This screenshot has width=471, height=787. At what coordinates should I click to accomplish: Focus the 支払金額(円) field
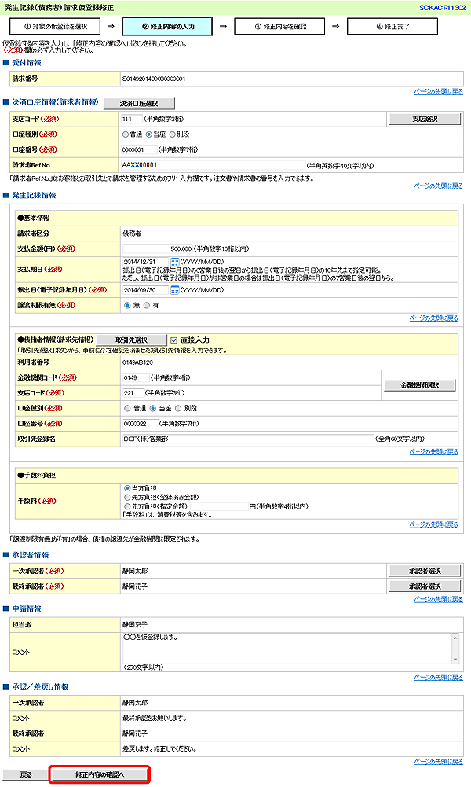158,249
